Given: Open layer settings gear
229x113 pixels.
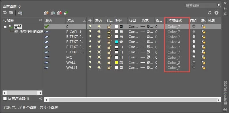Looking at the screenshot, I should click(216, 13).
